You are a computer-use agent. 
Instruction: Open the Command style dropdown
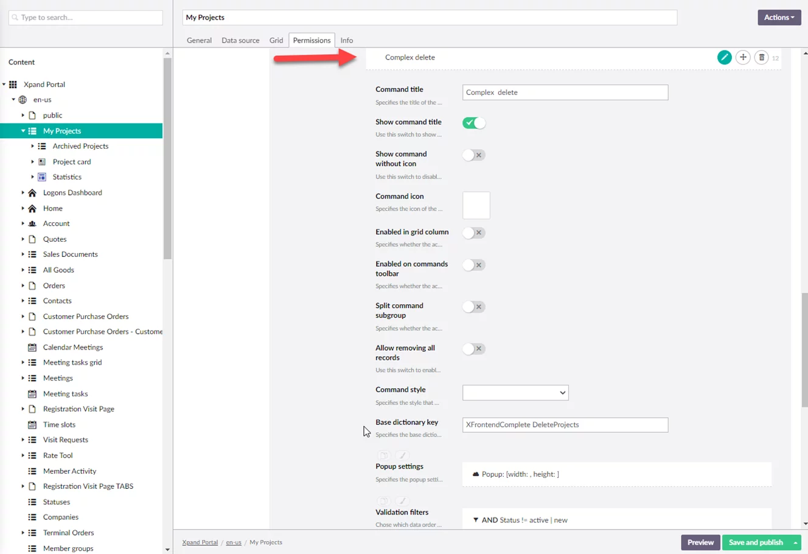[x=515, y=393]
